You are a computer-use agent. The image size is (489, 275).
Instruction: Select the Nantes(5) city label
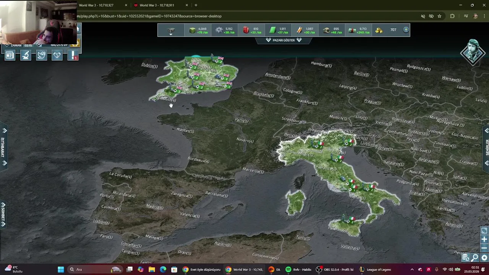point(185,131)
